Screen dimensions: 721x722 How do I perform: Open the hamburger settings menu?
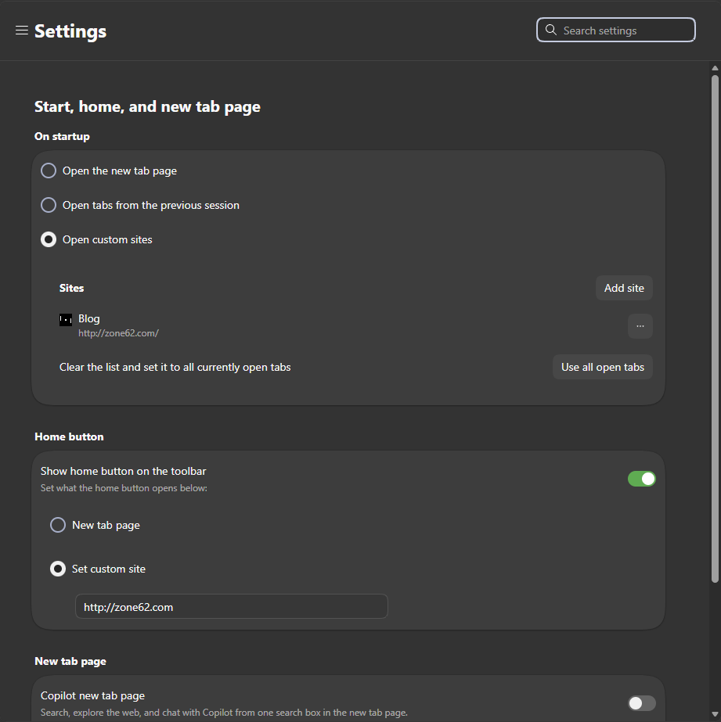[x=22, y=31]
